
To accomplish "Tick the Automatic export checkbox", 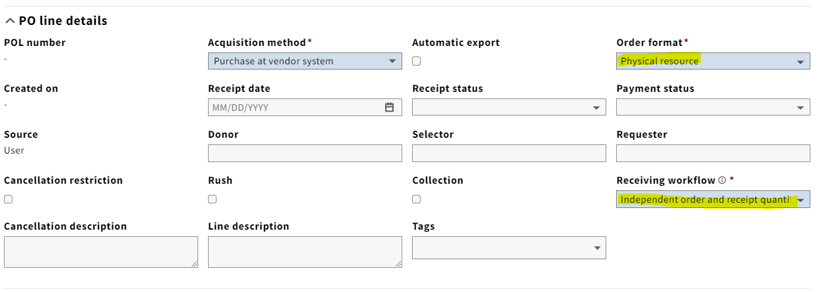I will click(x=417, y=61).
